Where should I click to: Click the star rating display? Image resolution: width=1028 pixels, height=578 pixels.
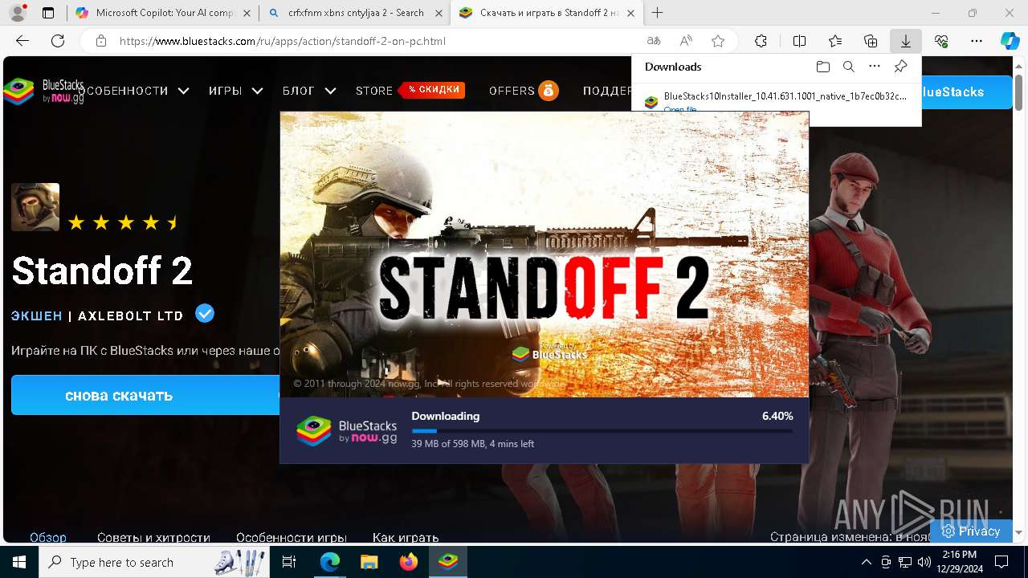[123, 222]
